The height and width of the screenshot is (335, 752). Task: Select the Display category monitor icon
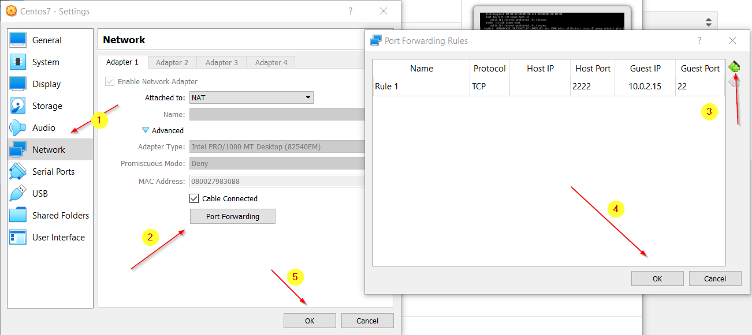pyautogui.click(x=18, y=84)
